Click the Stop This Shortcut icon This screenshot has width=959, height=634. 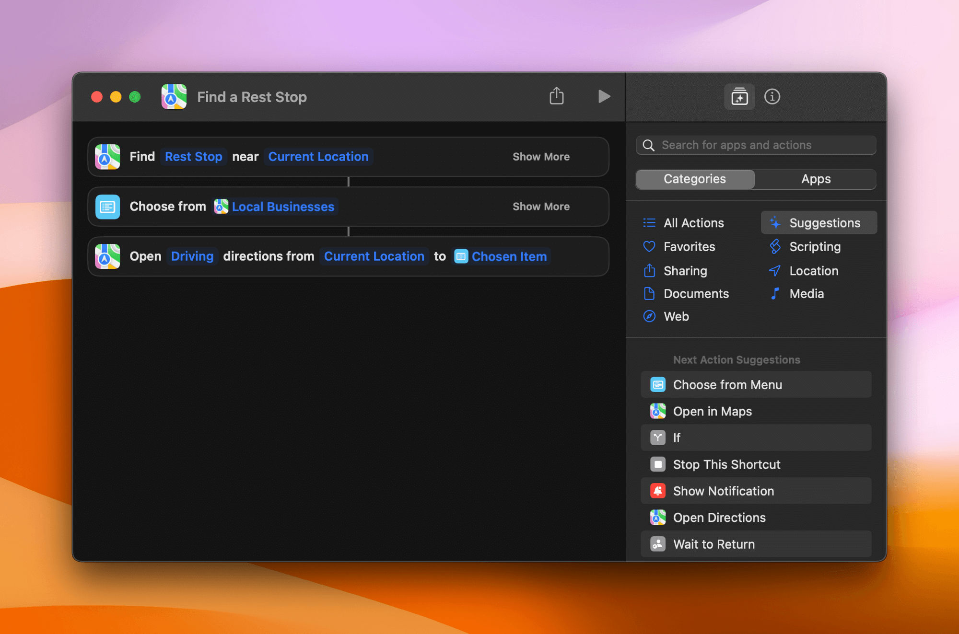[x=658, y=464]
